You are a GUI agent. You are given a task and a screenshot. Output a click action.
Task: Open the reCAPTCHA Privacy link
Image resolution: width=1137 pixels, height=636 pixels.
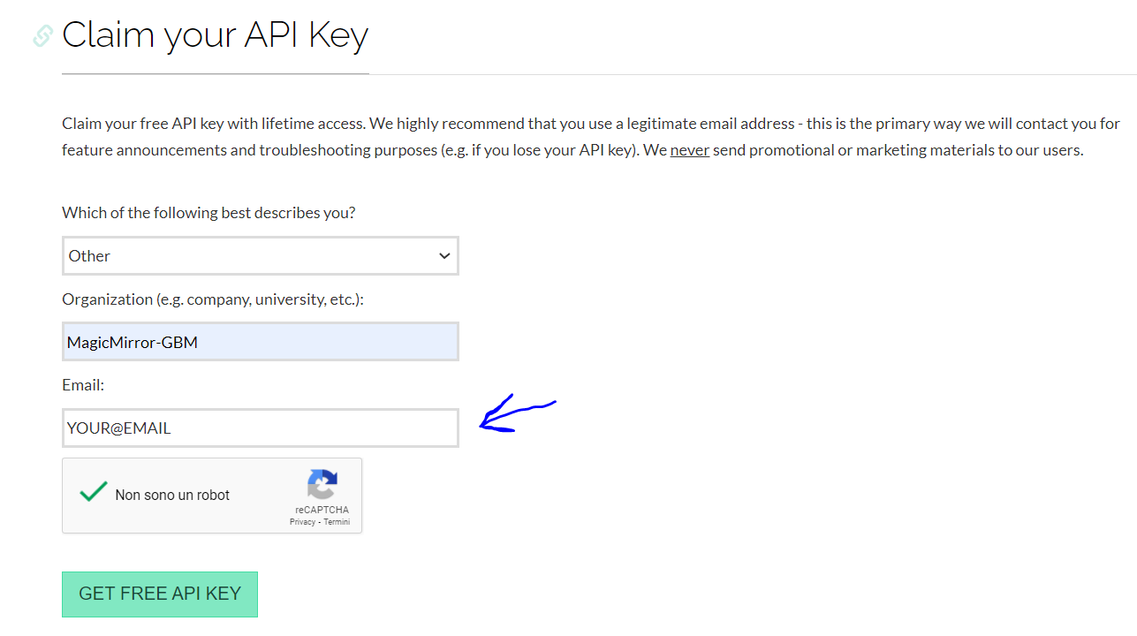coord(302,522)
